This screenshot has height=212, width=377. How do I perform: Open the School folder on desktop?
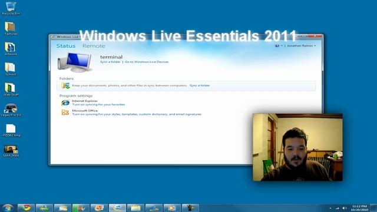(11, 69)
